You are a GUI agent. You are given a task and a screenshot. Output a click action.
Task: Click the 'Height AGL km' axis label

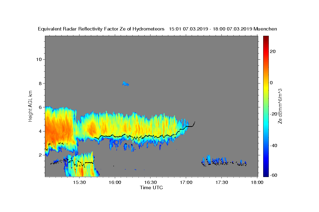(31, 106)
